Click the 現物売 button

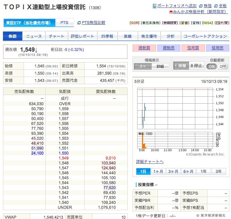(x=169, y=48)
